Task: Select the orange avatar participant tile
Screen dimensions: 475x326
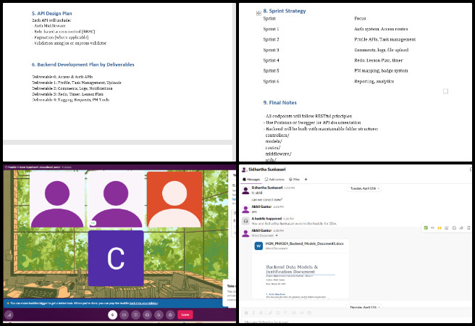Action: point(175,199)
